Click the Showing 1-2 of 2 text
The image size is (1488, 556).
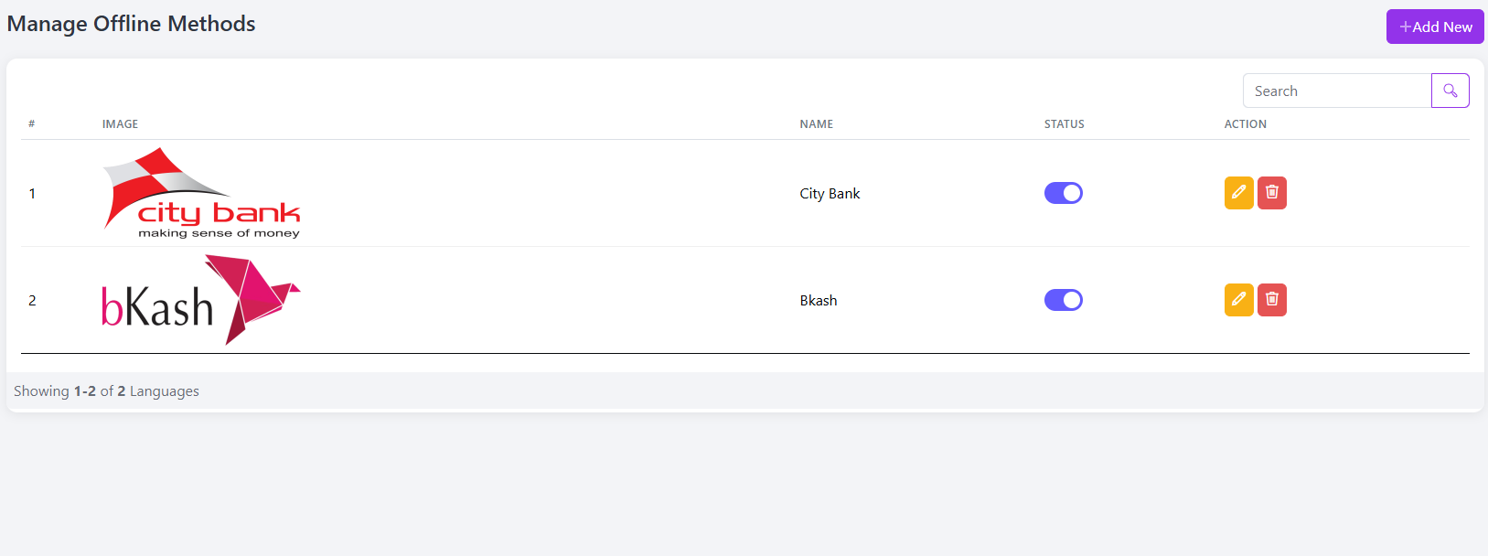click(106, 391)
